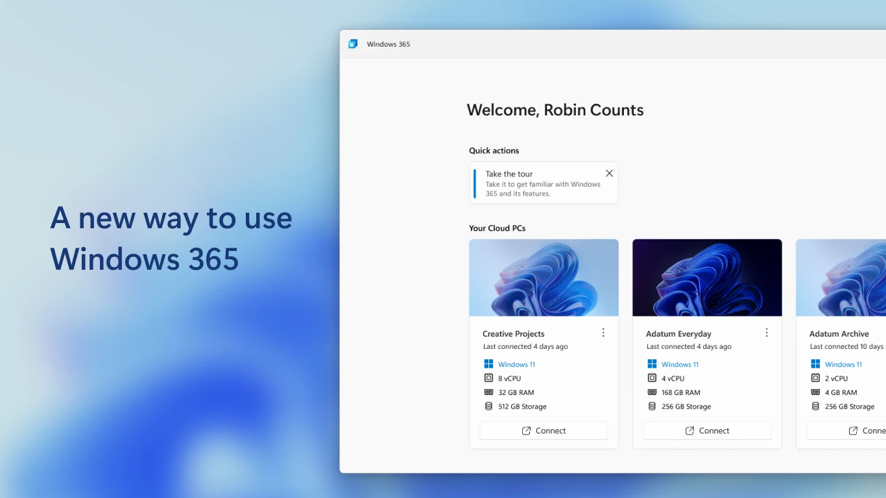886x498 pixels.
Task: Click the Adatum Archive card title
Action: (839, 334)
